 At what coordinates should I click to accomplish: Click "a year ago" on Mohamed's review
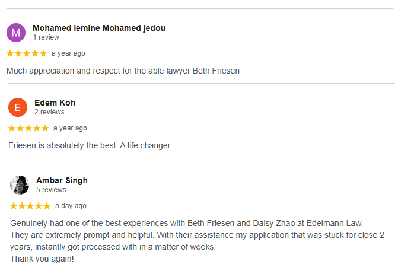coord(68,53)
